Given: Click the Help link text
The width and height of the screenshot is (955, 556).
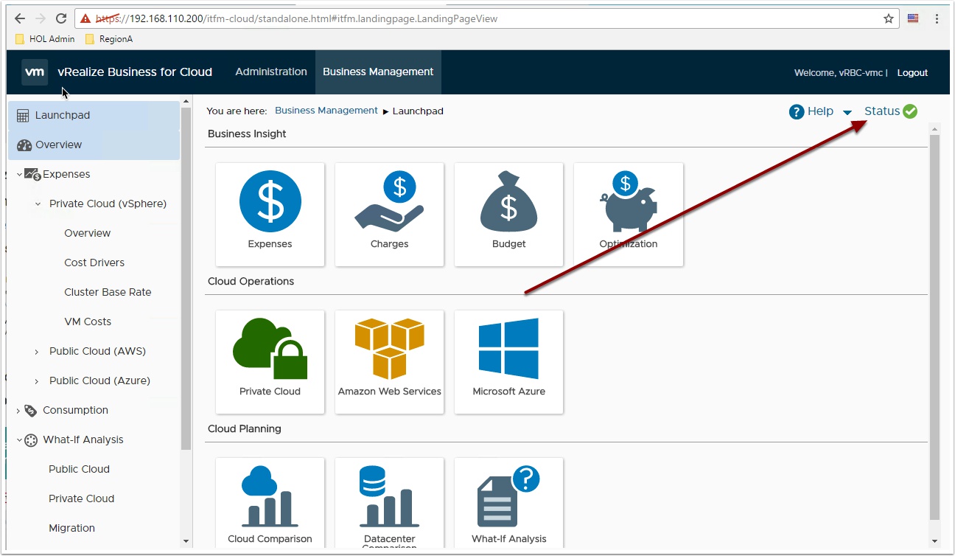Looking at the screenshot, I should [x=820, y=111].
